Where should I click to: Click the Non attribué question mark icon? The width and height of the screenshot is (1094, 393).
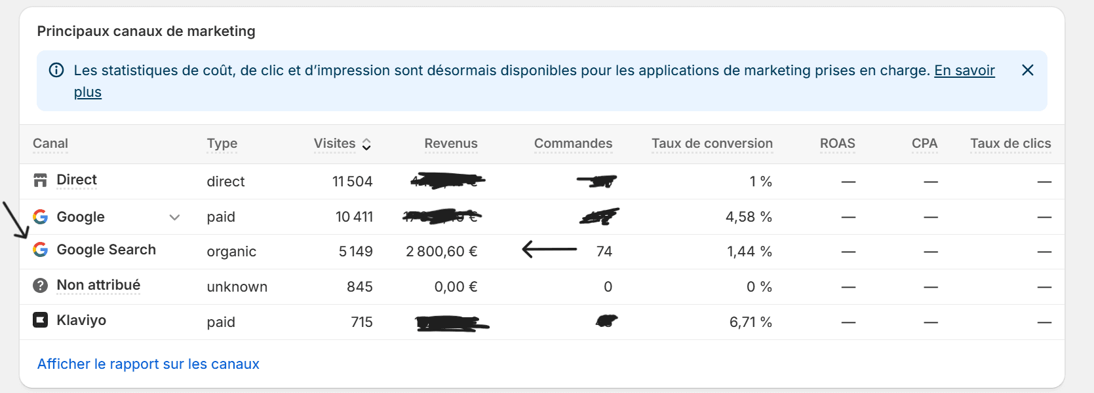[41, 286]
